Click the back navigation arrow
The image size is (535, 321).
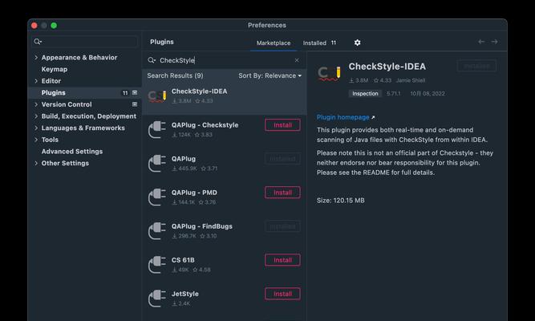pos(481,42)
